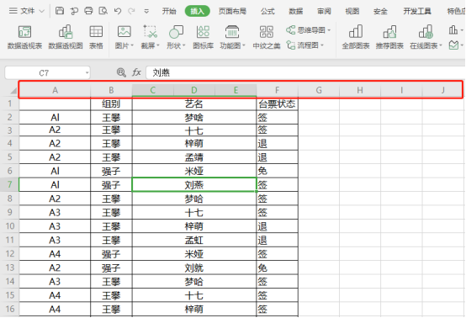Screen dimensions: 466x318
Task: Click the 组别 header cell
Action: (x=111, y=103)
